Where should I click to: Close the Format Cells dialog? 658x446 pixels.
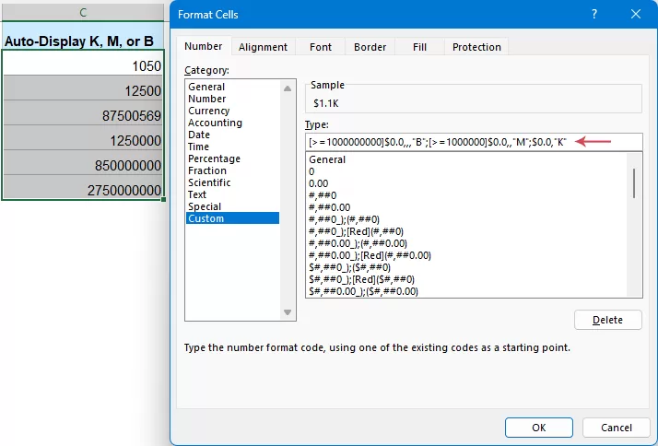(x=636, y=14)
